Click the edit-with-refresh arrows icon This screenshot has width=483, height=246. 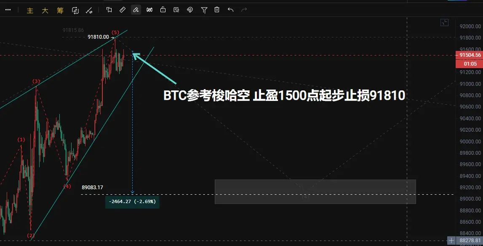(75, 11)
